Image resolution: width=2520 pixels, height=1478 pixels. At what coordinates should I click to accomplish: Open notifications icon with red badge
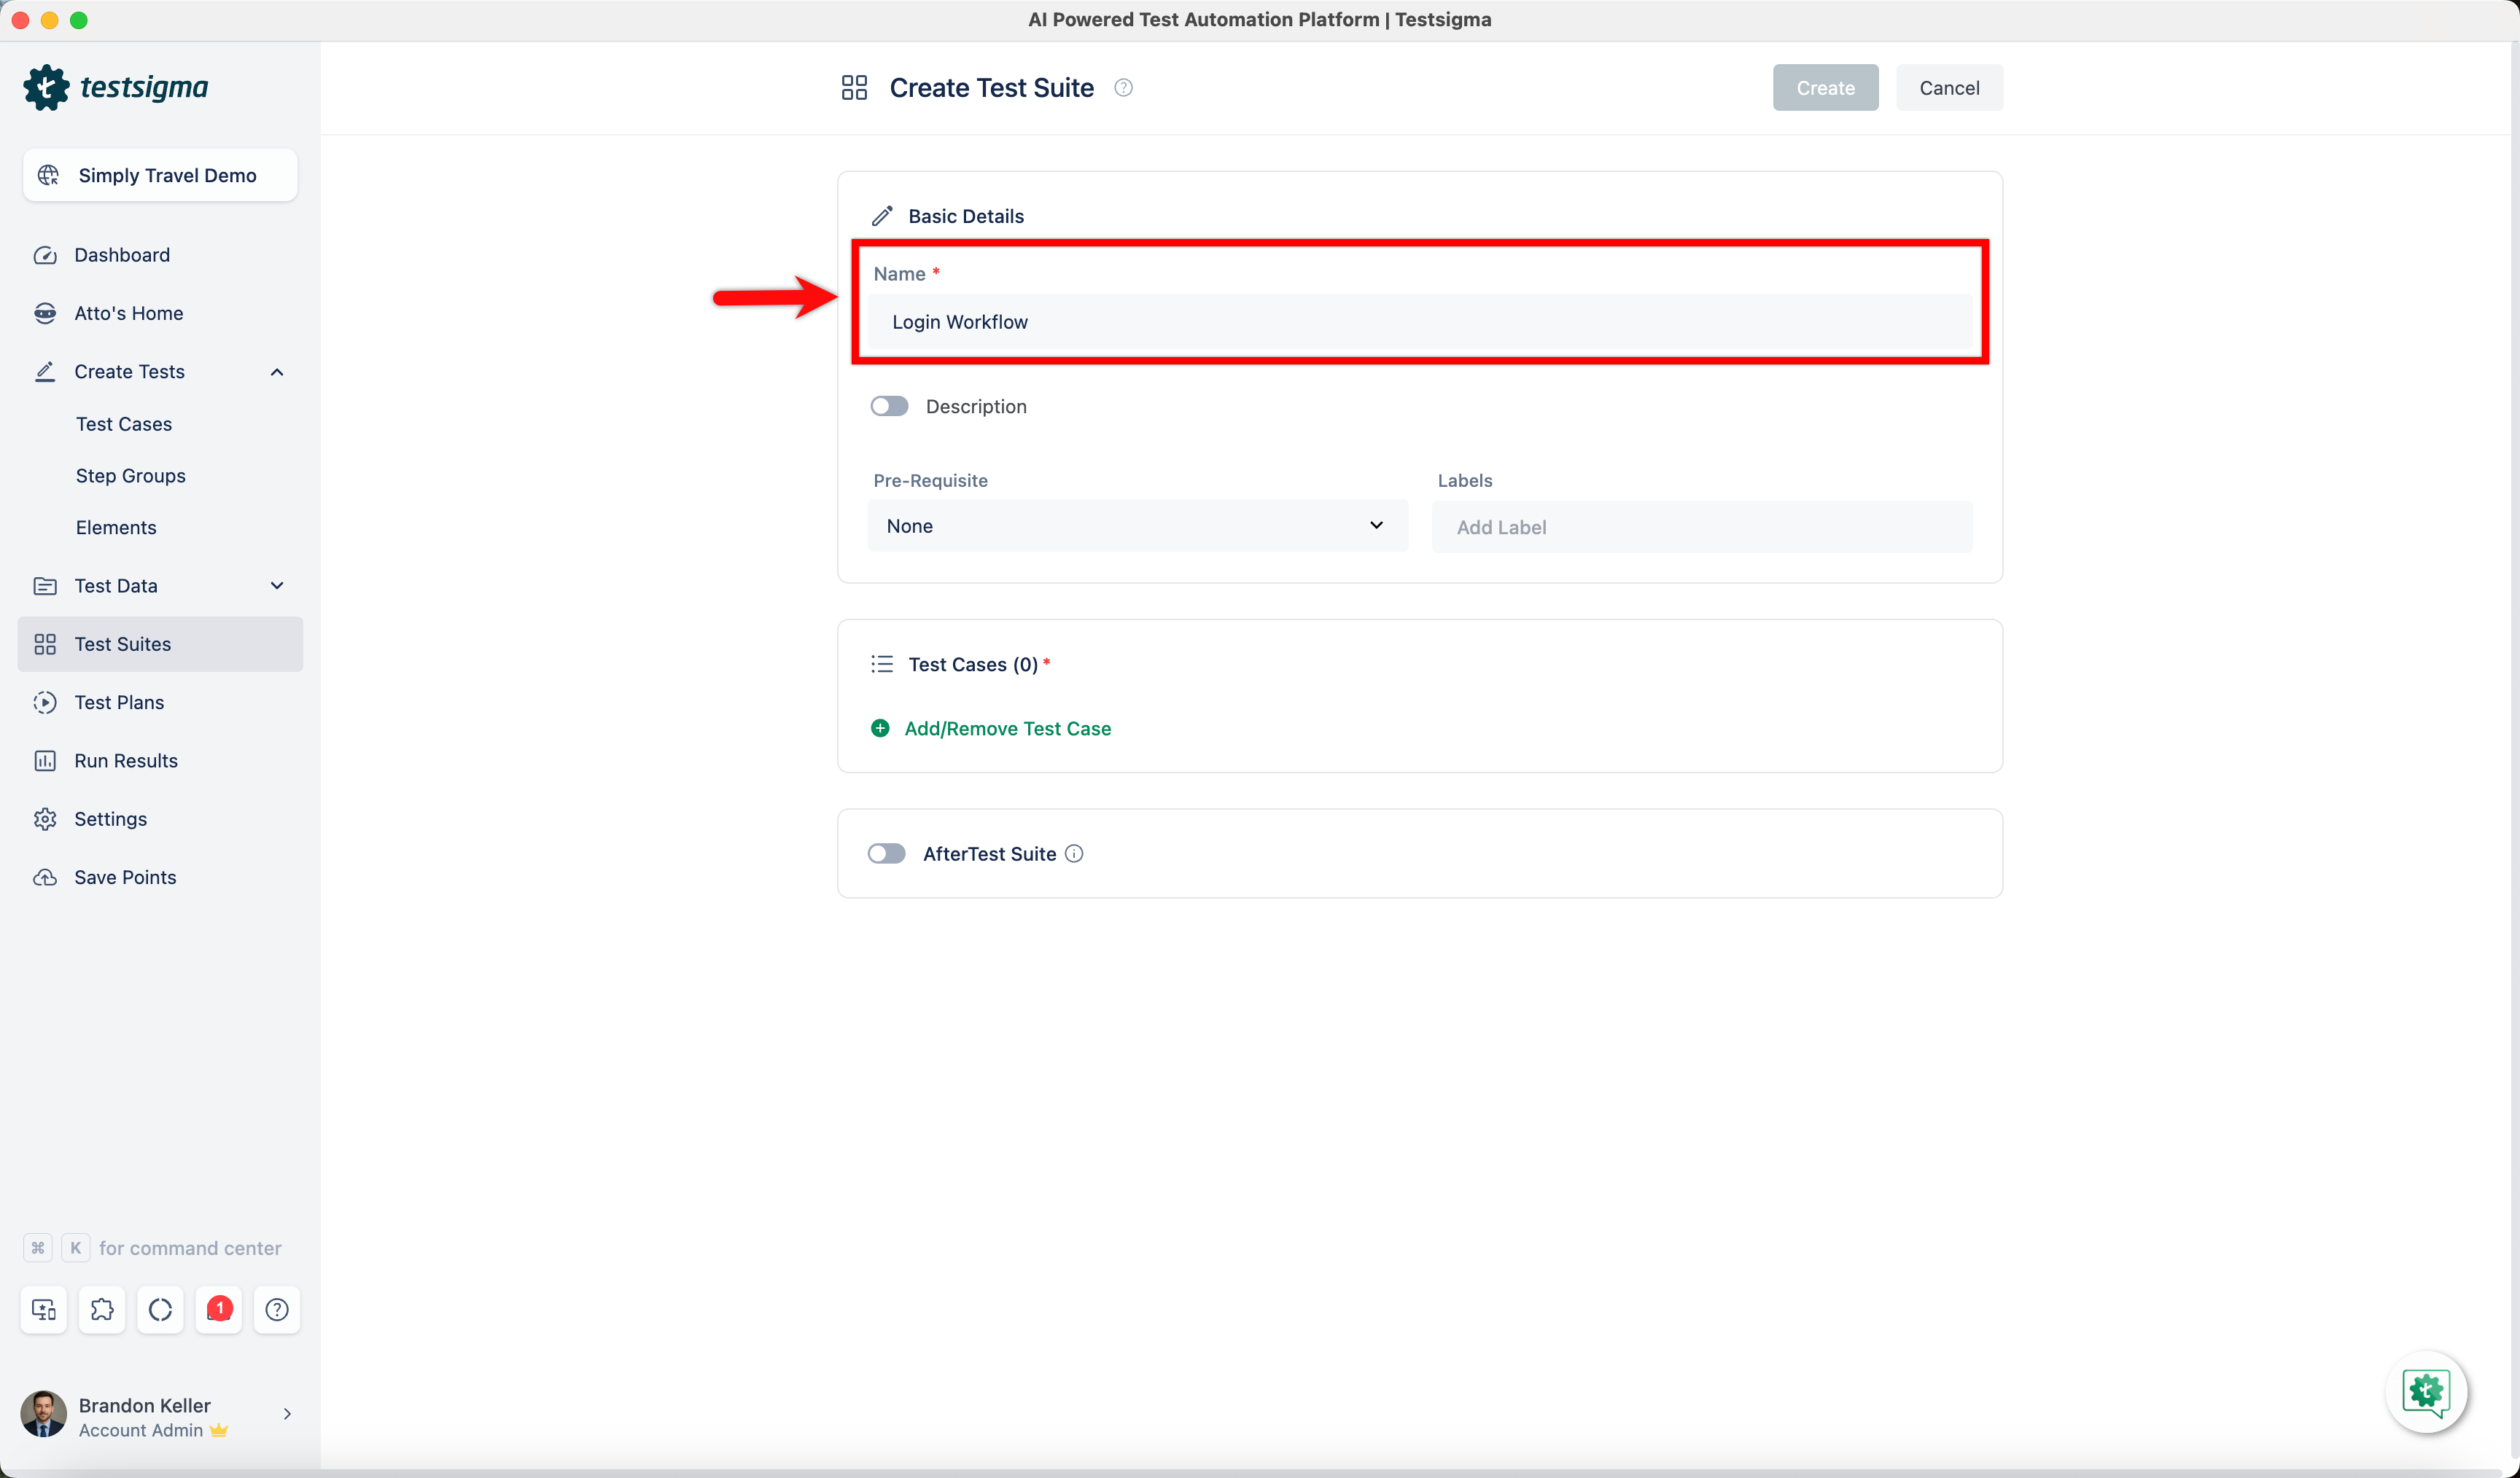(219, 1309)
